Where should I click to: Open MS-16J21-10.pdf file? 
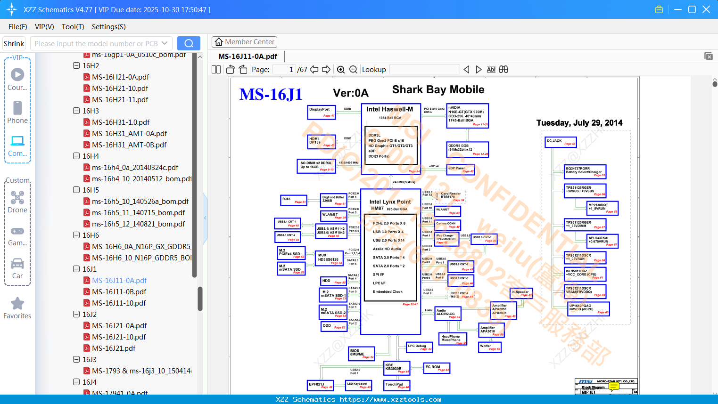point(119,337)
